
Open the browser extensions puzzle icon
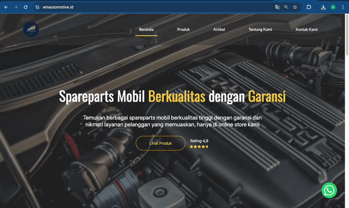[x=309, y=7]
